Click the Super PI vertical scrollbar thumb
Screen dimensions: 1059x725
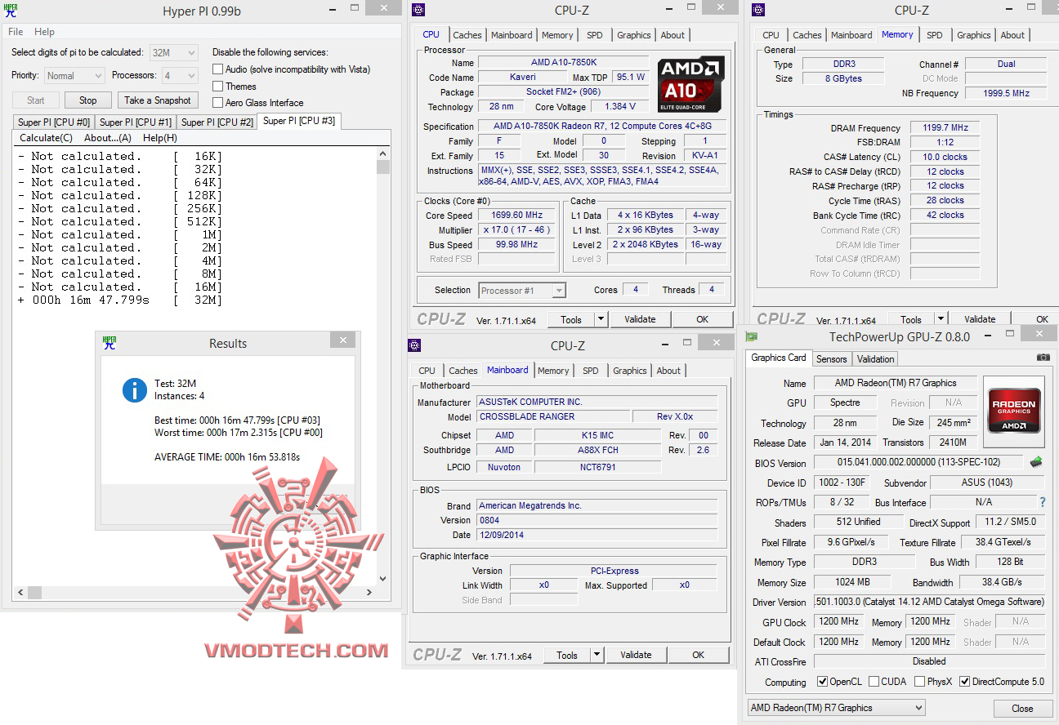coord(383,167)
